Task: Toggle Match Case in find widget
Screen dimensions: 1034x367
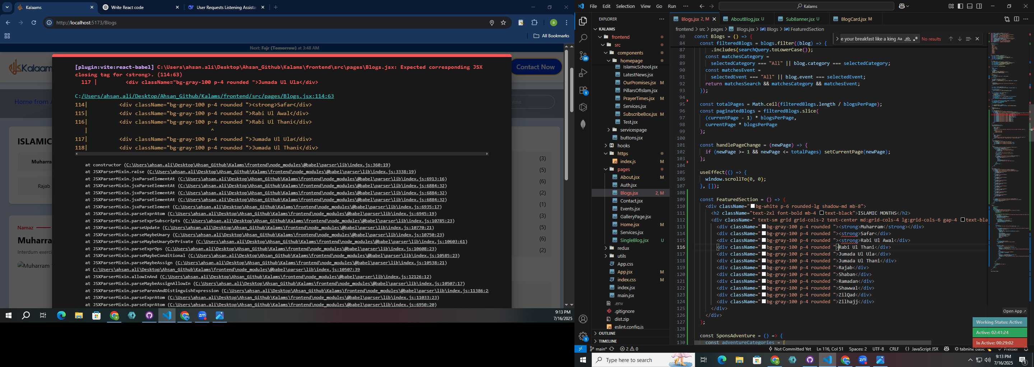Action: [x=900, y=39]
